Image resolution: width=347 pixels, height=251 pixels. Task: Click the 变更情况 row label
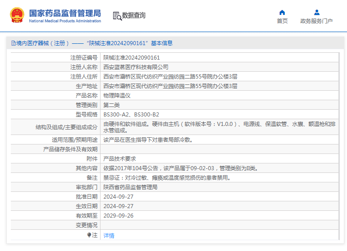(x=87, y=225)
